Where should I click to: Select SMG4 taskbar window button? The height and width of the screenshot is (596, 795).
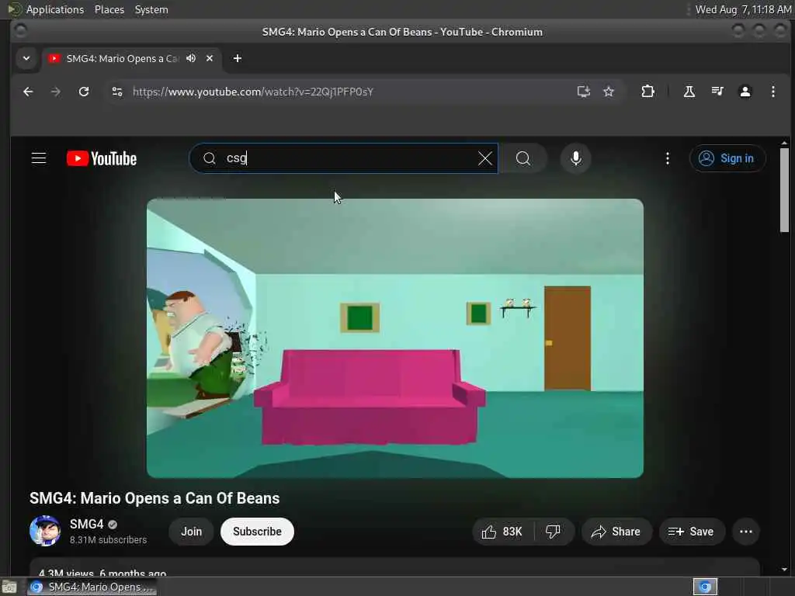click(x=92, y=587)
